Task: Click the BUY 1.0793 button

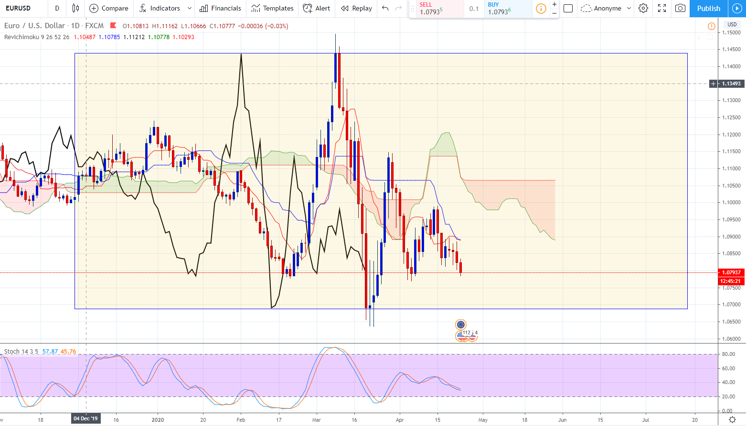Action: point(508,9)
